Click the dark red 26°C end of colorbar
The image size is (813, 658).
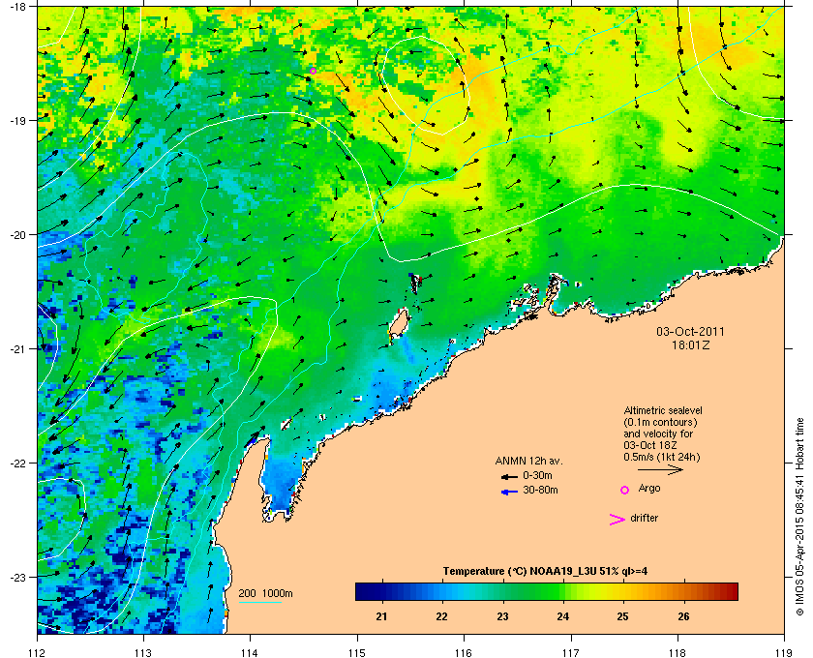coord(731,591)
